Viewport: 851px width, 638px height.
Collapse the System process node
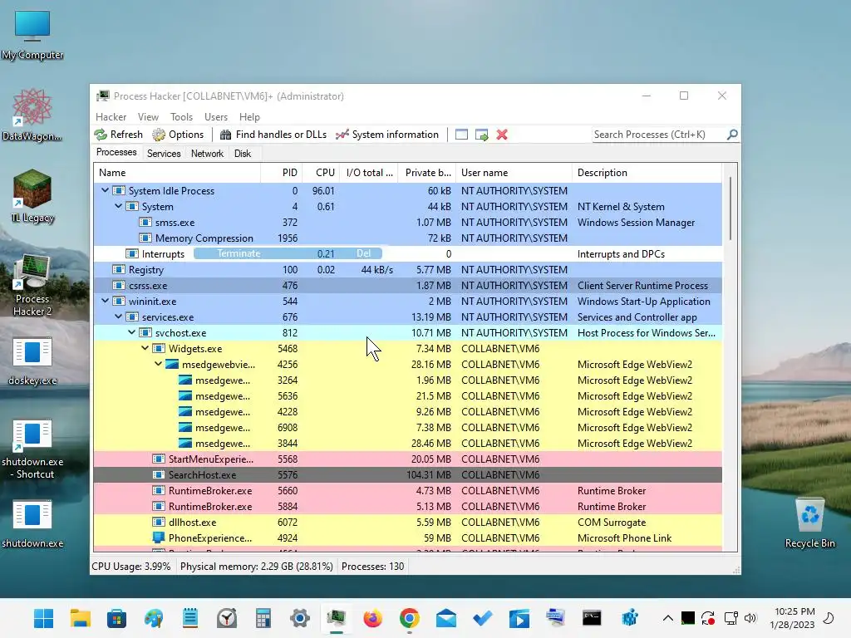118,206
